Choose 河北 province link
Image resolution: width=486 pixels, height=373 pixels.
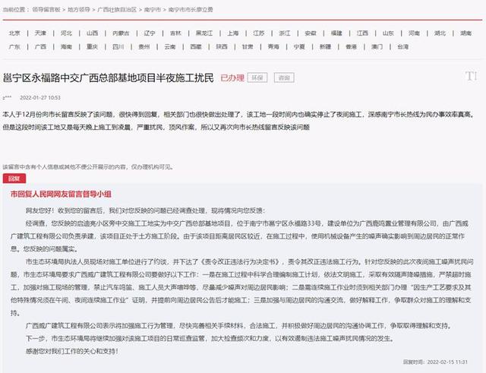click(x=66, y=33)
